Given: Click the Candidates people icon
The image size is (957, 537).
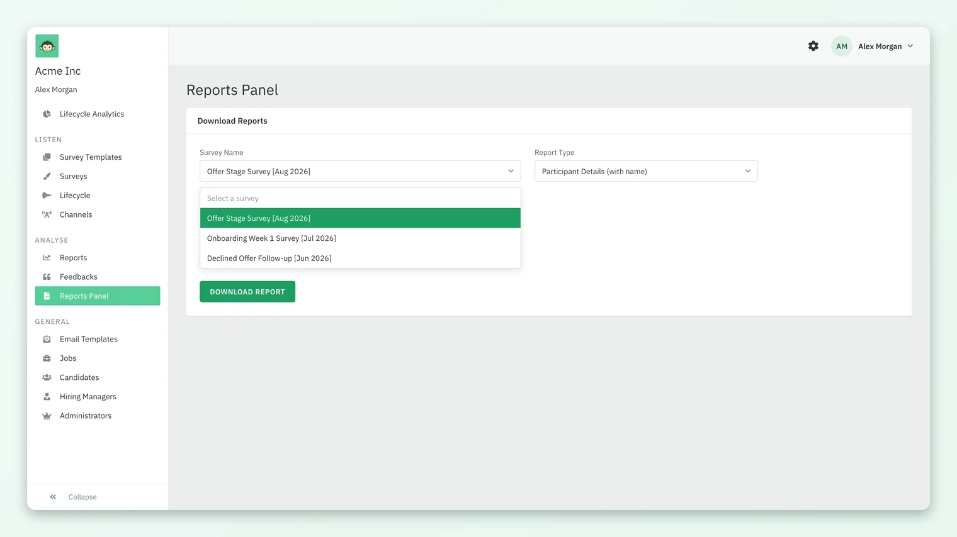Looking at the screenshot, I should tap(47, 377).
